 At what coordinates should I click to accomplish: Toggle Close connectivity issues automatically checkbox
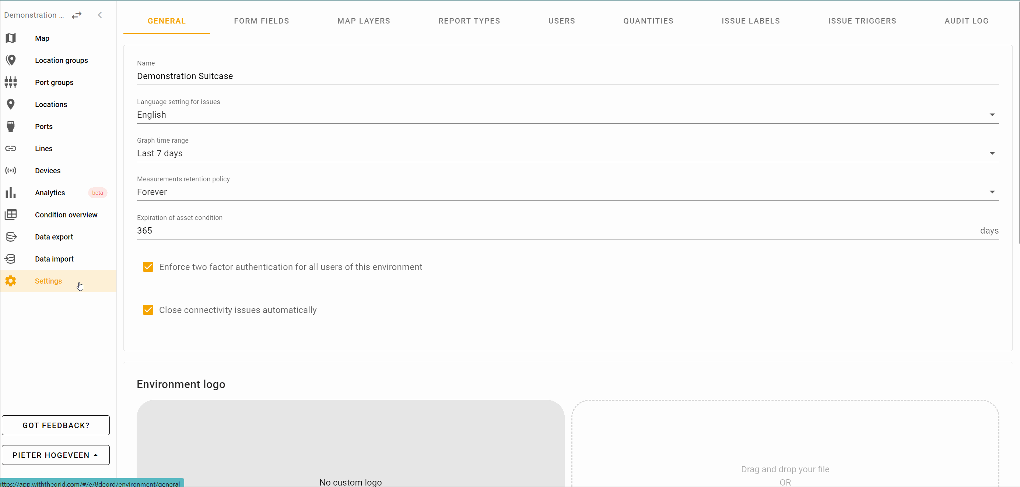click(x=148, y=310)
